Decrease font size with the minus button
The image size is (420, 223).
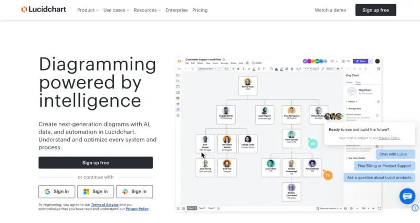[220, 69]
